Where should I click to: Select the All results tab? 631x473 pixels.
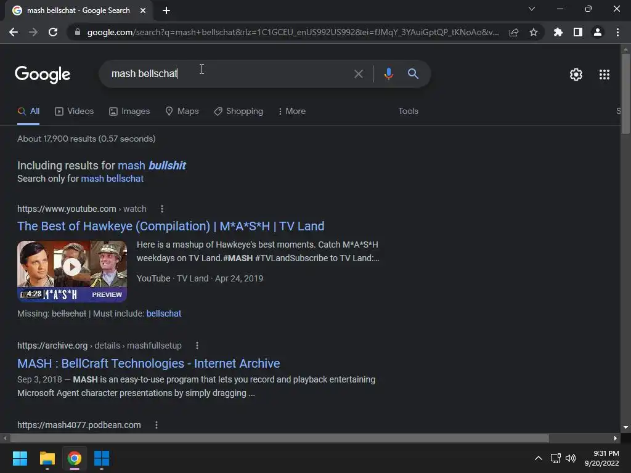pyautogui.click(x=28, y=111)
